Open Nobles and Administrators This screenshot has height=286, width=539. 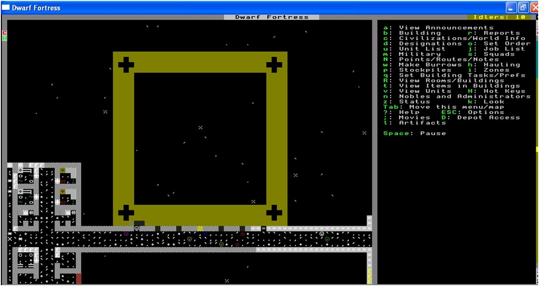pos(457,96)
